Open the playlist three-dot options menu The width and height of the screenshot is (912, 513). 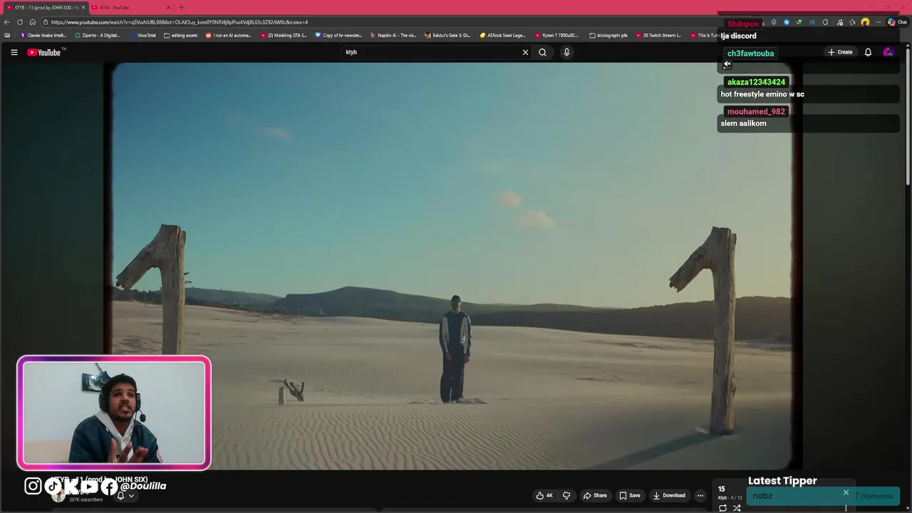pyautogui.click(x=846, y=508)
